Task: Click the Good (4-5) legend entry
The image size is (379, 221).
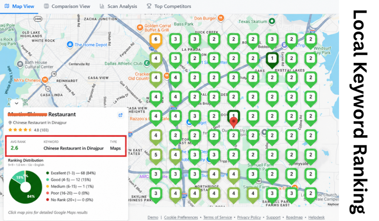Action: click(x=68, y=180)
